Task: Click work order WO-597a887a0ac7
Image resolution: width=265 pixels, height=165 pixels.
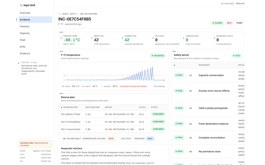Action: [x=72, y=138]
